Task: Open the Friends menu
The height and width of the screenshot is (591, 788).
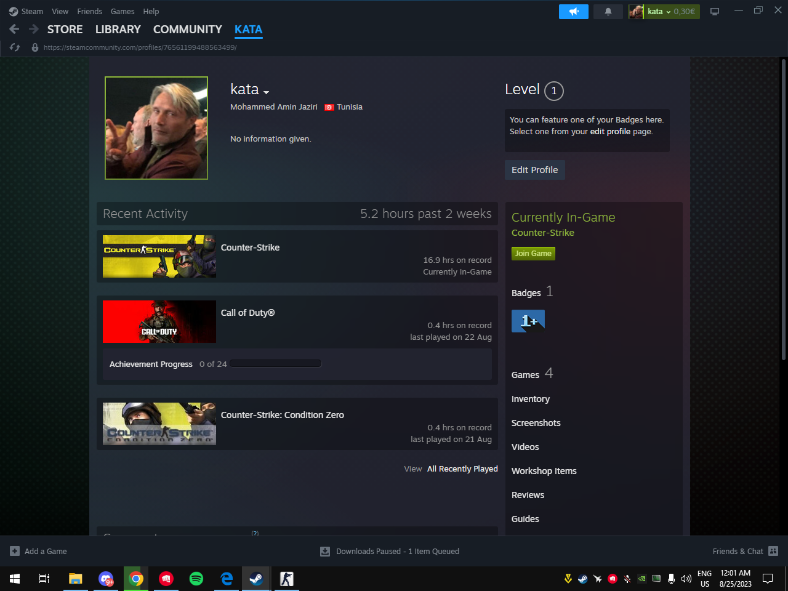Action: tap(89, 11)
